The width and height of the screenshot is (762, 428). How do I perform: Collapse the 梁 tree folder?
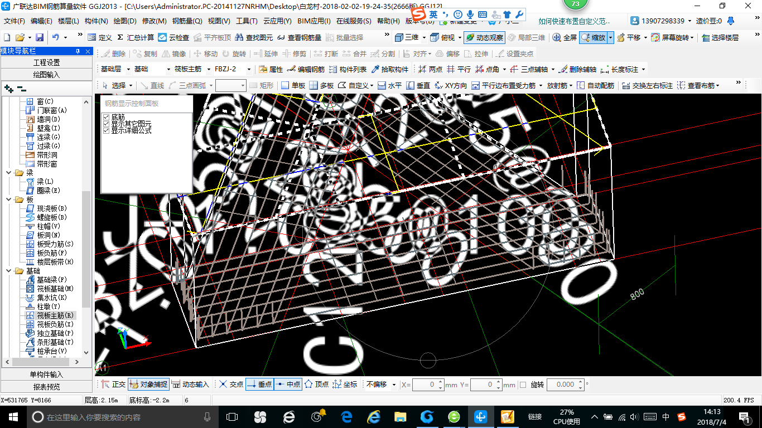9,173
